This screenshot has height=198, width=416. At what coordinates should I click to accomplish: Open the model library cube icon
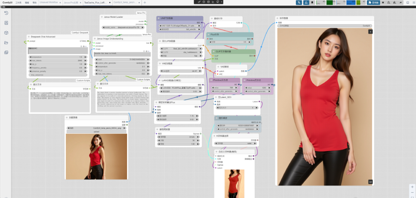(7, 33)
